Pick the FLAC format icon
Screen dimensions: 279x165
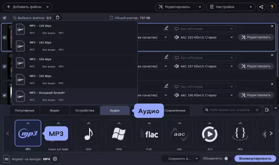pos(149,133)
